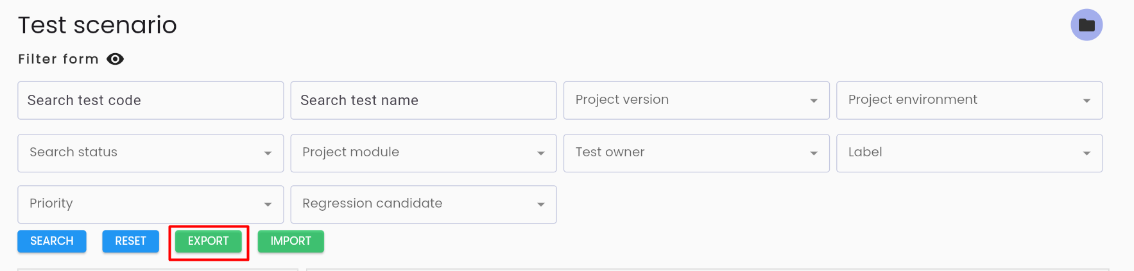Click the RESET button
Viewport: 1134px width, 271px height.
point(130,242)
